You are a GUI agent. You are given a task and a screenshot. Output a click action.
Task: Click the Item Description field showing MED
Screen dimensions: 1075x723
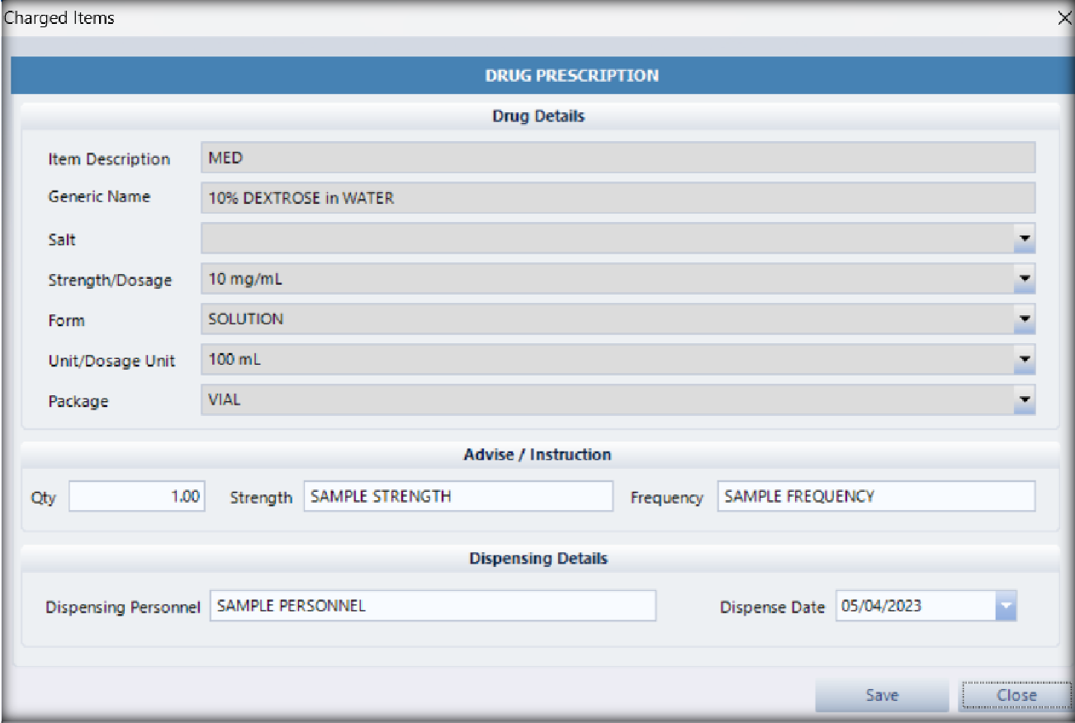pos(618,158)
